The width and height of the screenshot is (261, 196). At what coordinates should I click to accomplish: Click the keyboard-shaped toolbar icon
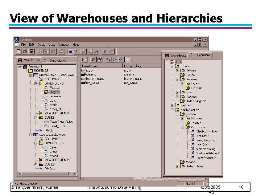tap(111, 51)
